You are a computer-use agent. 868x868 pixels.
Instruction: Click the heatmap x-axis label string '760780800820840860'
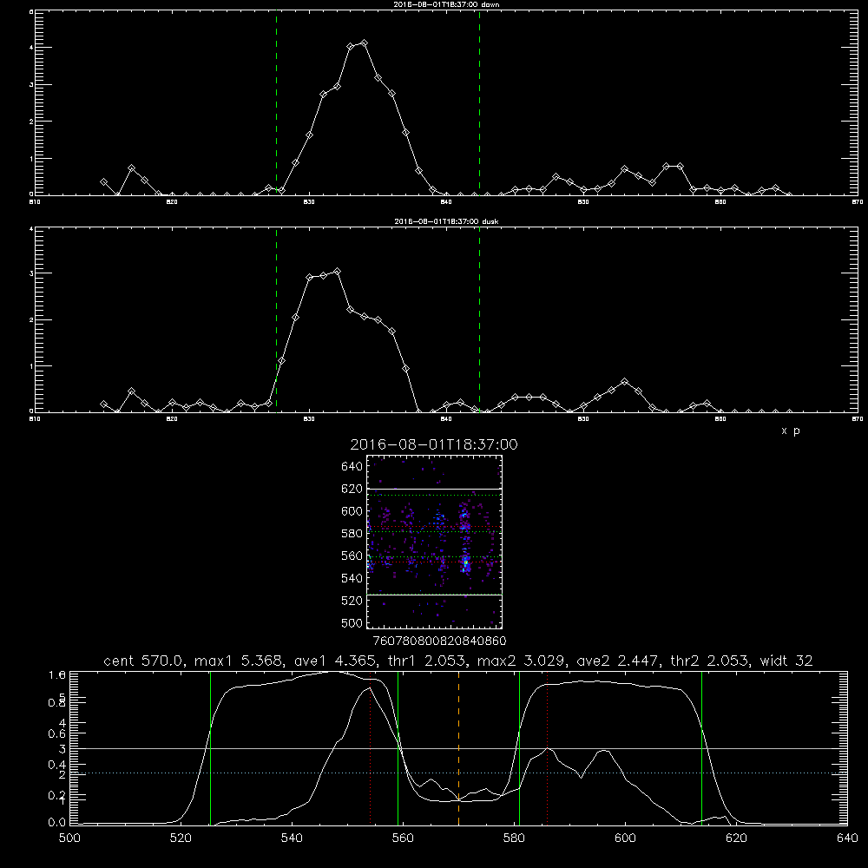[x=440, y=641]
